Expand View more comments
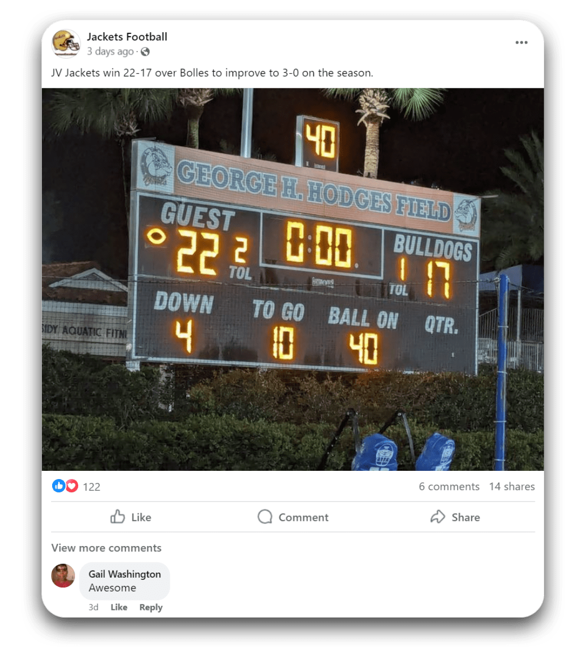585x659 pixels. [106, 548]
